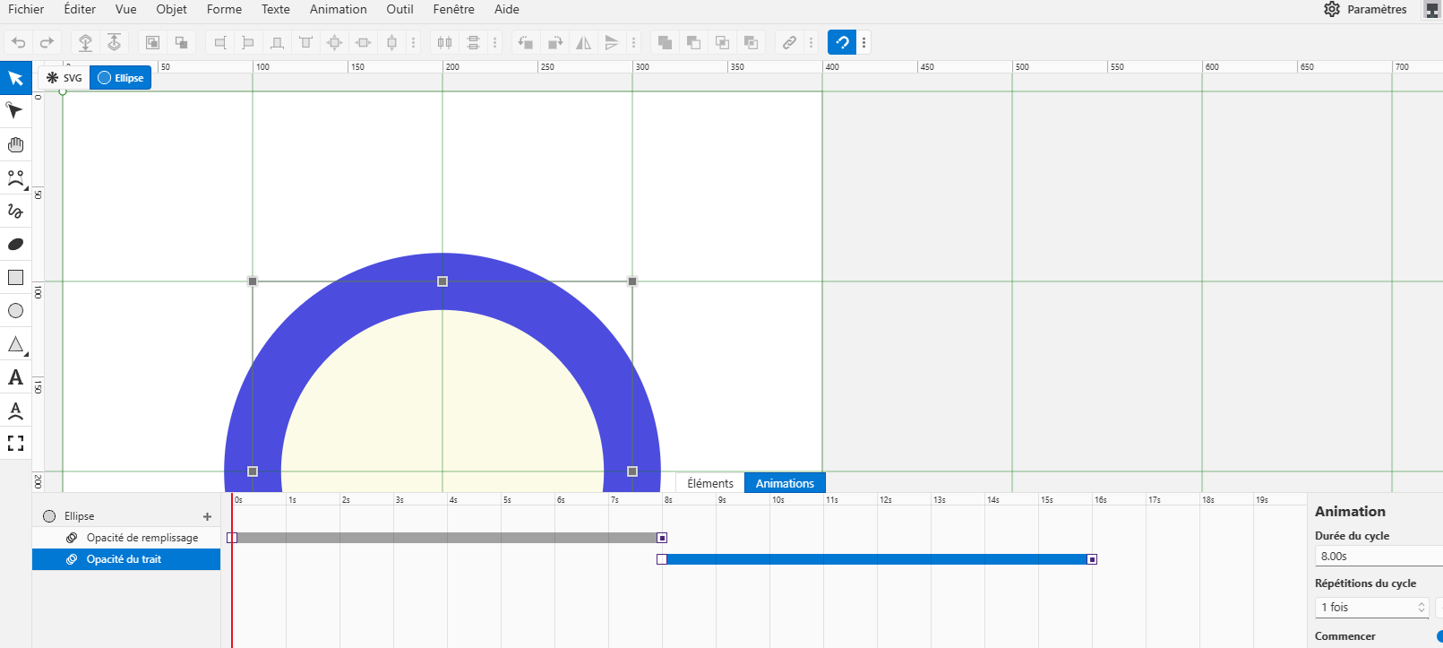Add animation to Ellipse with plus

pyautogui.click(x=207, y=516)
